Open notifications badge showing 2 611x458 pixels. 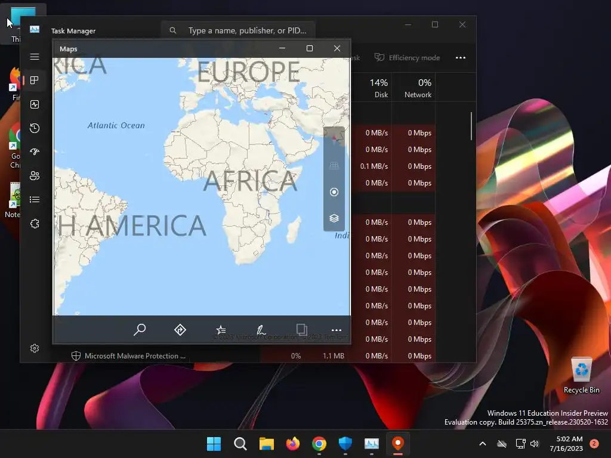click(594, 444)
